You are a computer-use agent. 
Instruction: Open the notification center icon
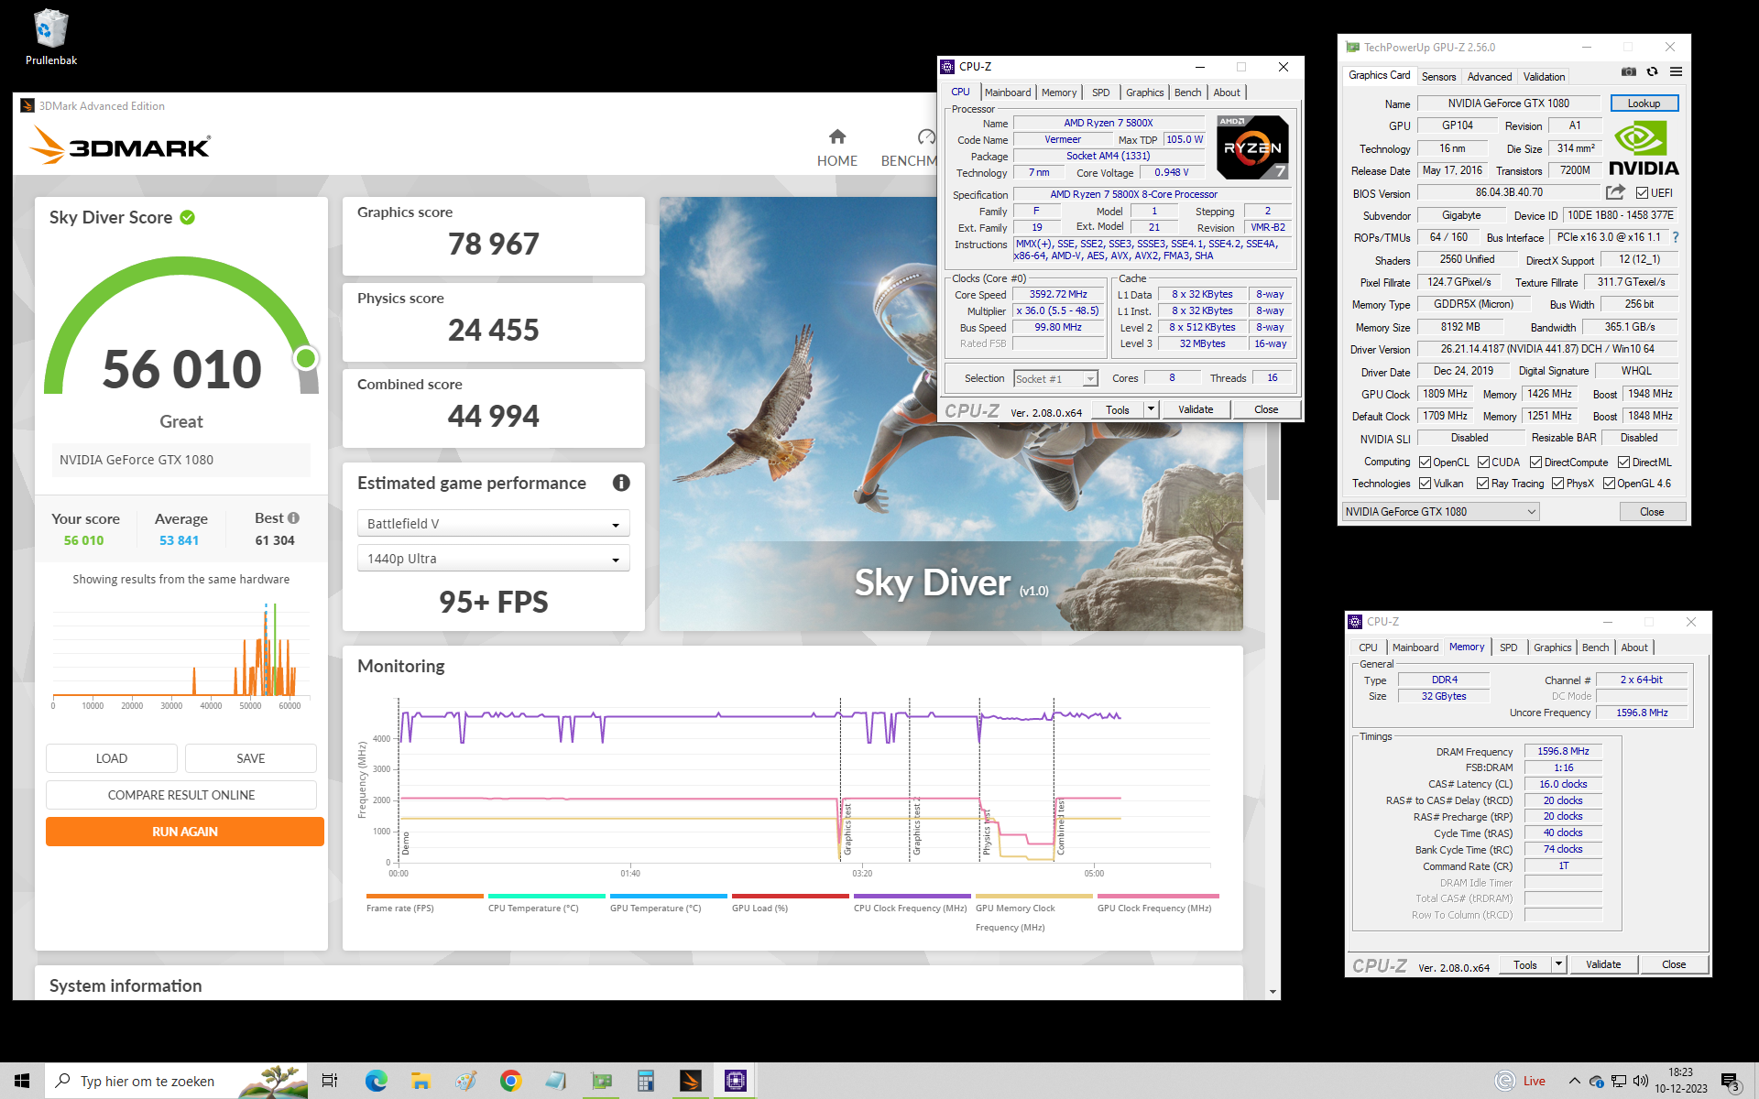point(1730,1082)
